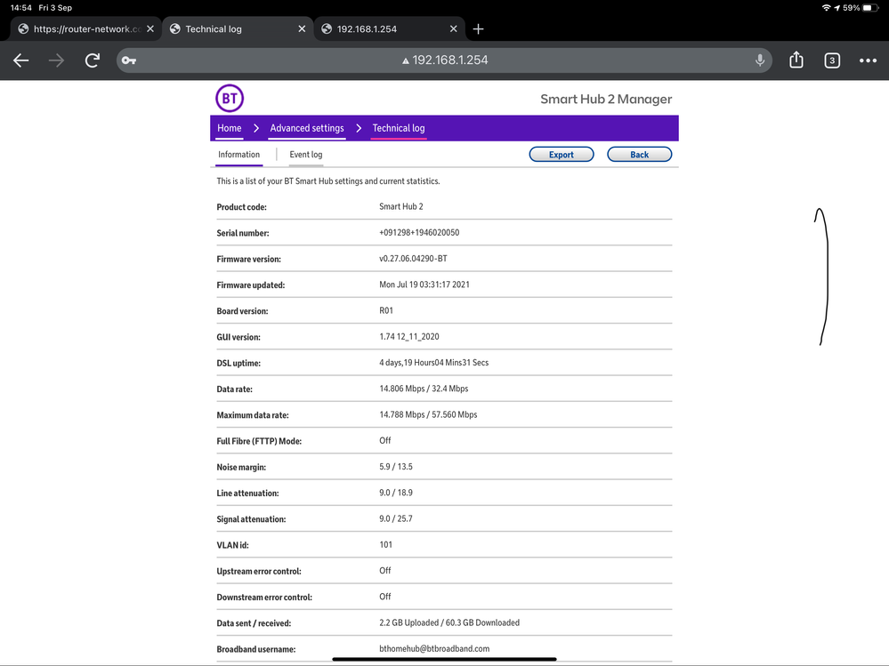Click the chevron after Advanced settings
The image size is (889, 666).
359,128
